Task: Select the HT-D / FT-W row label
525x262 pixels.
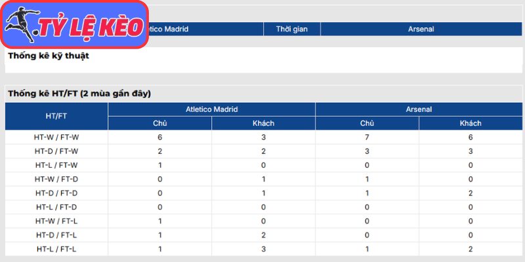Action: pyautogui.click(x=56, y=151)
